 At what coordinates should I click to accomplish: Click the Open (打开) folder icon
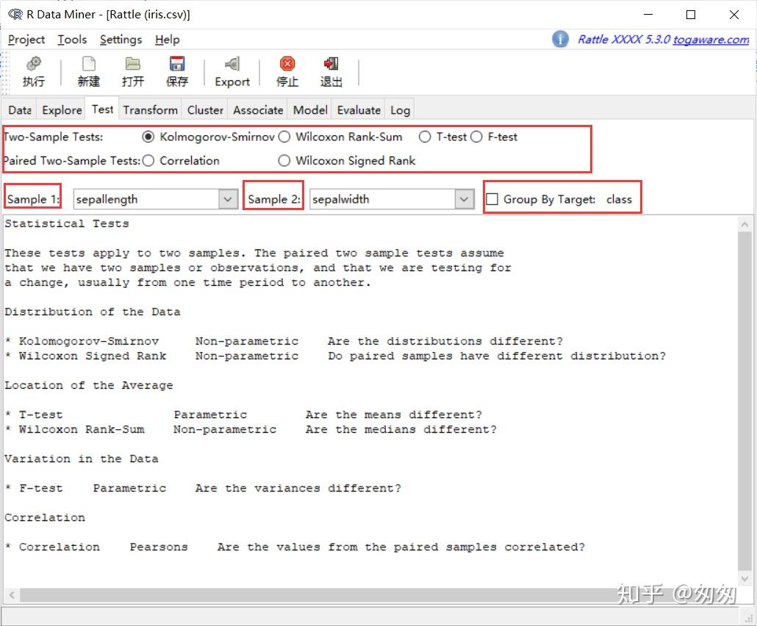[x=133, y=64]
